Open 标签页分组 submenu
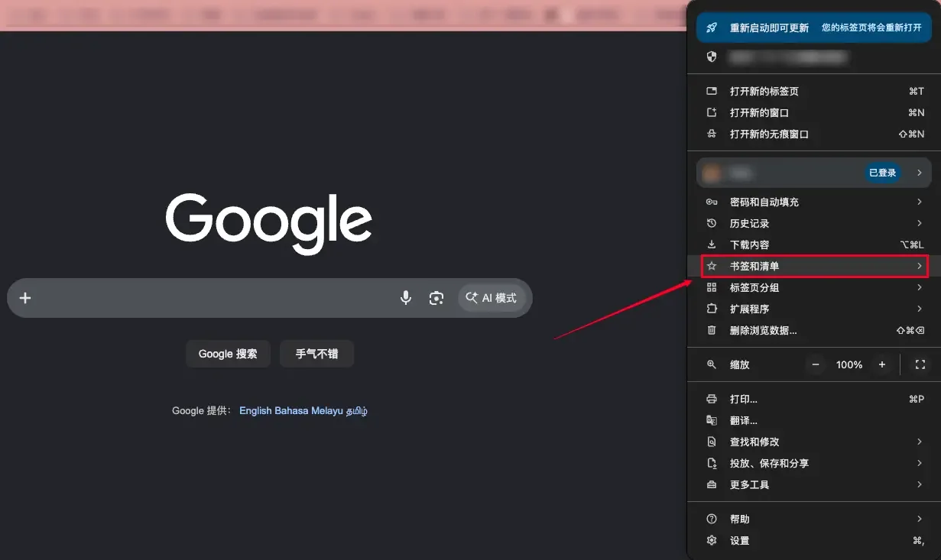941x560 pixels. (x=813, y=287)
